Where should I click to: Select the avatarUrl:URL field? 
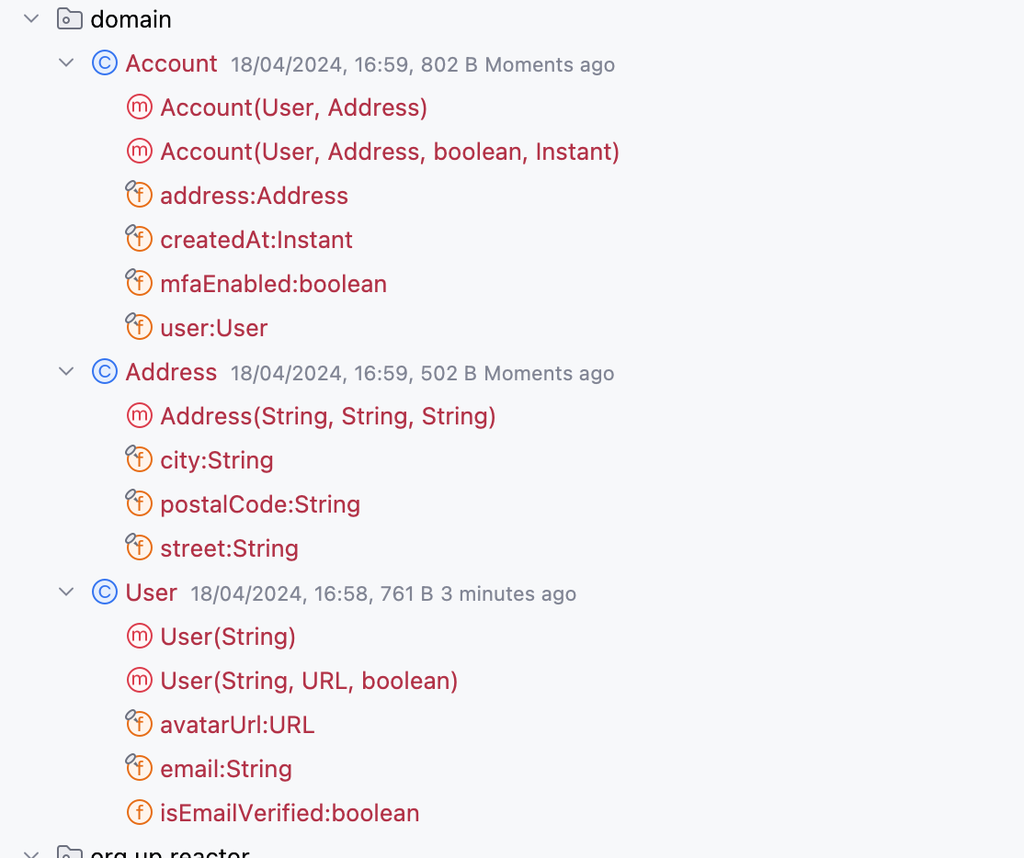pos(237,725)
